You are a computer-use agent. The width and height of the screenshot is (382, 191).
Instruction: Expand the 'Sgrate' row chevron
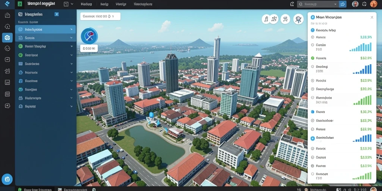point(71,106)
